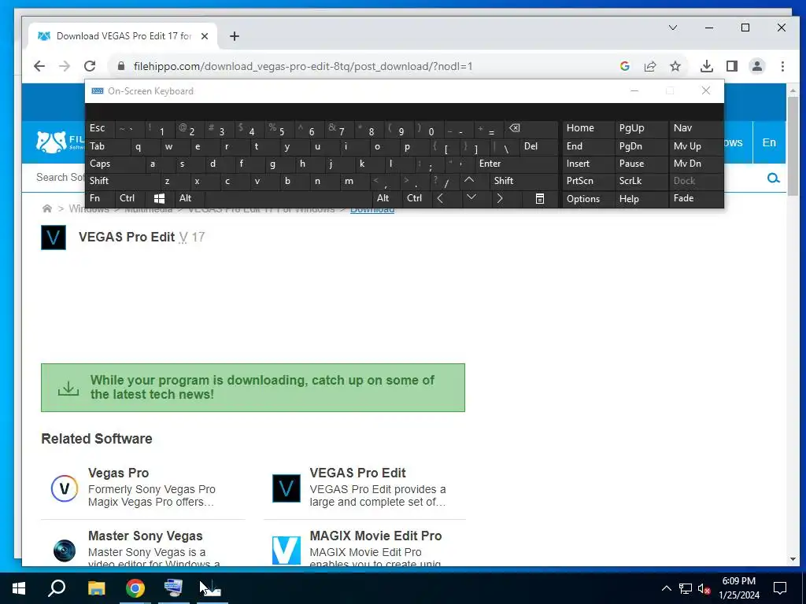Go back using Chrome's back arrow
Image resolution: width=806 pixels, height=604 pixels.
coord(39,66)
